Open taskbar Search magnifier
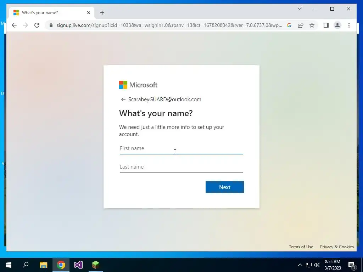The width and height of the screenshot is (363, 272). tap(26, 265)
